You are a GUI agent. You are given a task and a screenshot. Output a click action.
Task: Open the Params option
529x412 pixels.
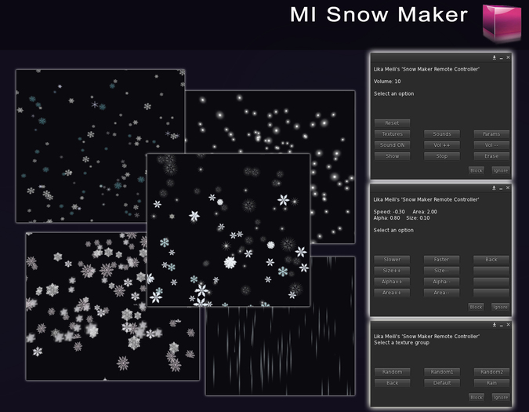pyautogui.click(x=491, y=134)
